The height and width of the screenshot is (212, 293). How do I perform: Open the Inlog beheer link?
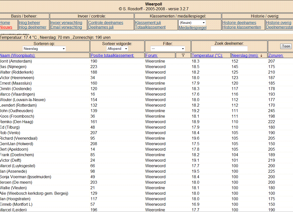(x=29, y=23)
